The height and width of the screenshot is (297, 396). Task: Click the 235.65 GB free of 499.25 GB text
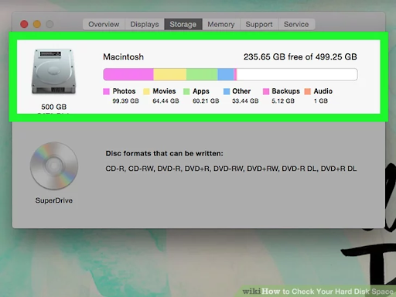tap(300, 56)
